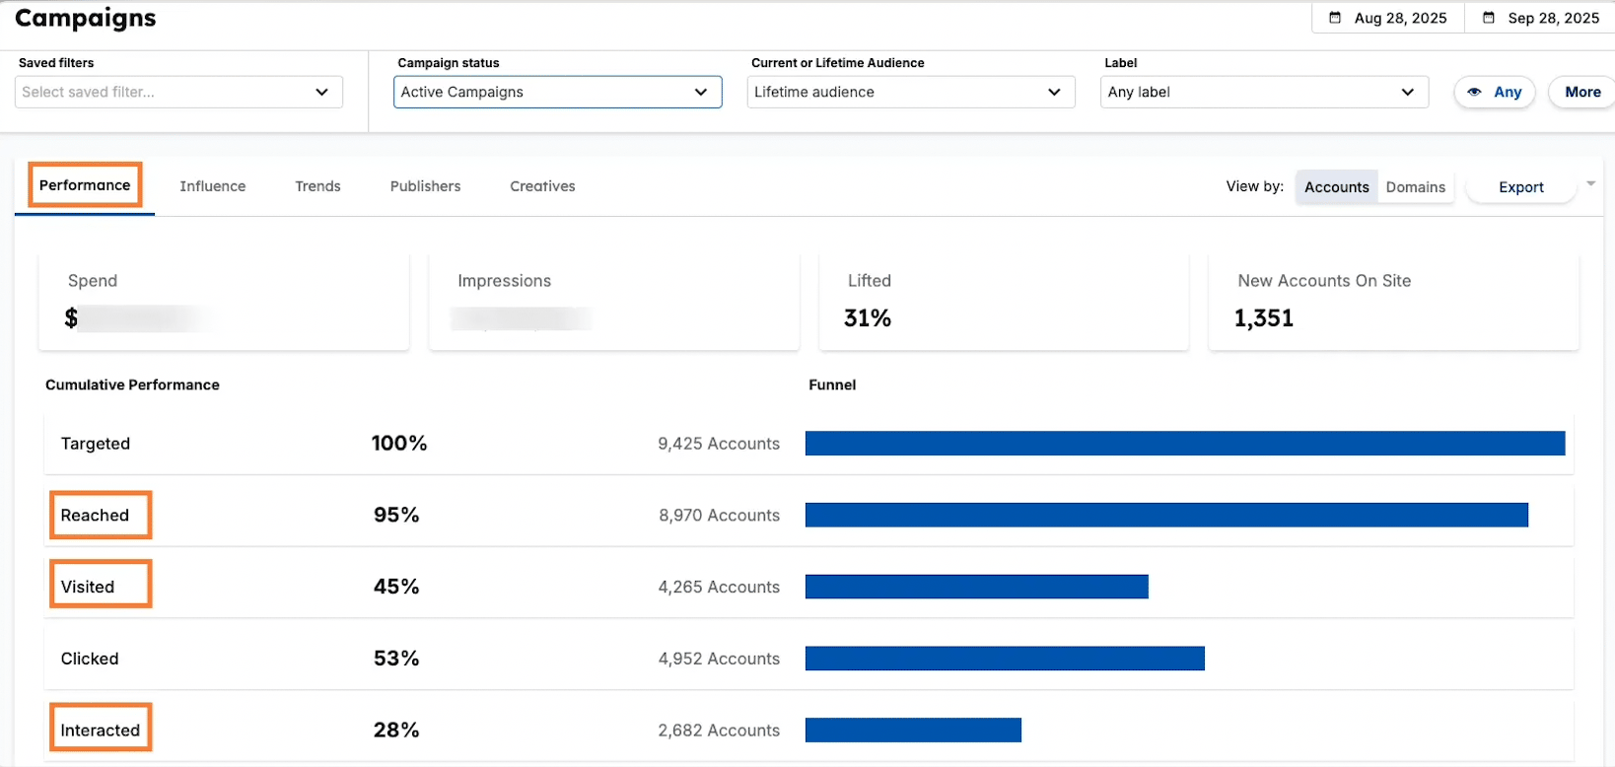
Task: Open the Trends tab
Action: point(317,186)
